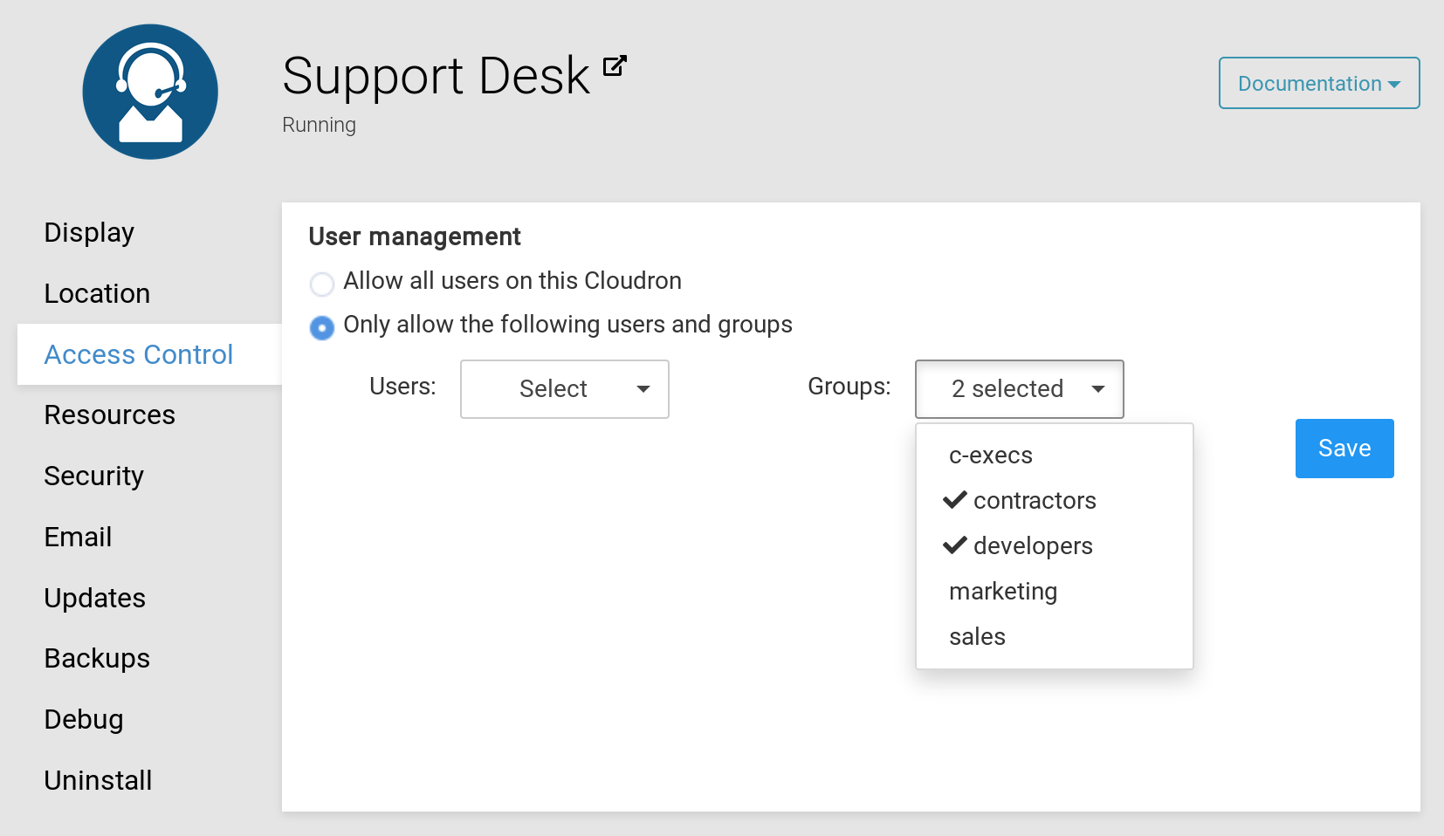This screenshot has height=836, width=1444.
Task: Choose the c-execs group option
Action: 991,456
